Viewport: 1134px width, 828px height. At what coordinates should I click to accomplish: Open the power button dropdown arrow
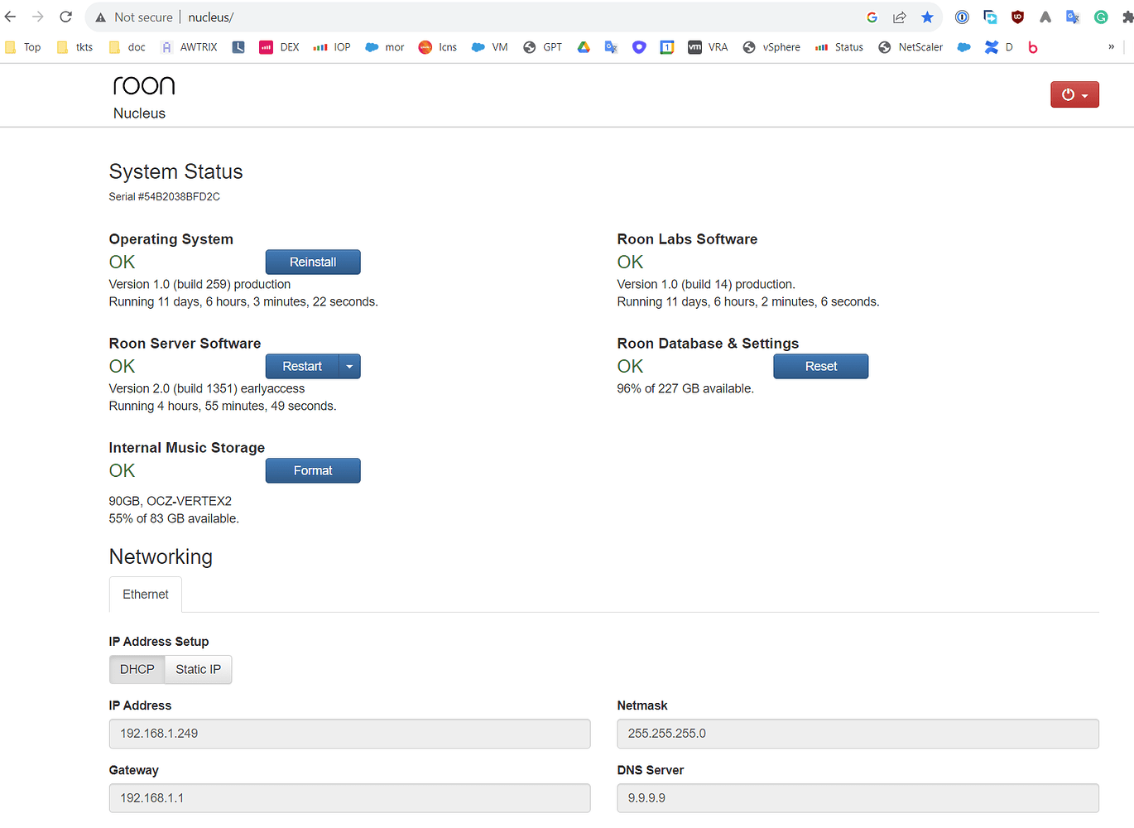[1085, 94]
